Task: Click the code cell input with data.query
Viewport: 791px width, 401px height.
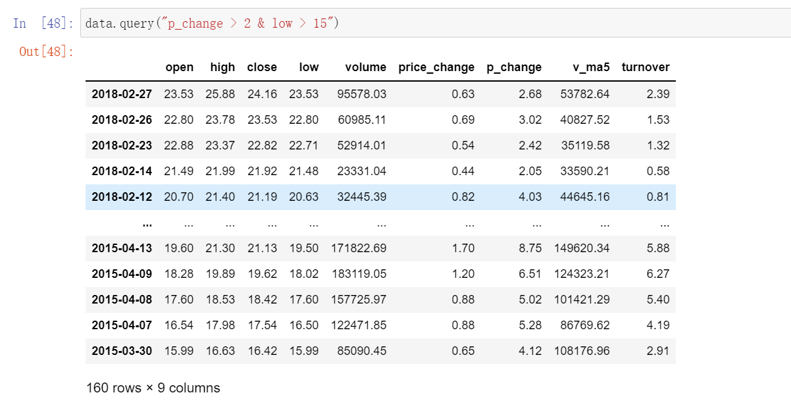Action: (x=435, y=23)
